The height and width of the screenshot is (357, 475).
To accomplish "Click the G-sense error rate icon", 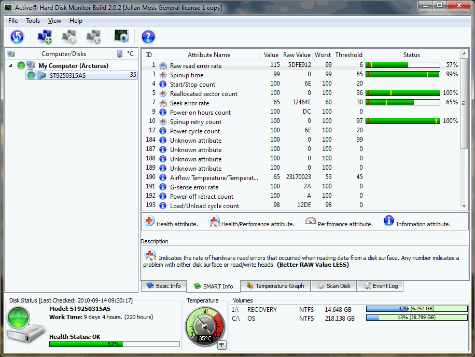I will 163,187.
